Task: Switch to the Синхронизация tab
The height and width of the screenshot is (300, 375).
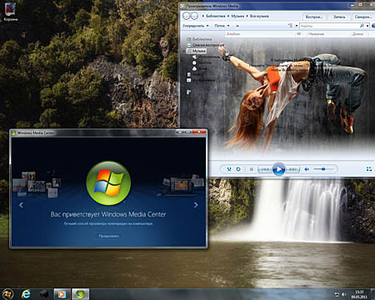Action: point(363,17)
